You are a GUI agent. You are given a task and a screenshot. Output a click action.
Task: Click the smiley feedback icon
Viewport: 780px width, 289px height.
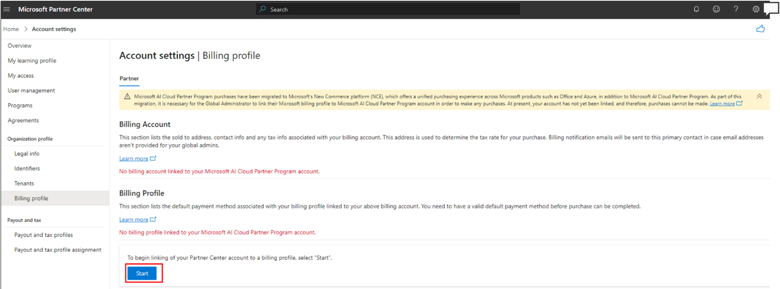[x=716, y=9]
